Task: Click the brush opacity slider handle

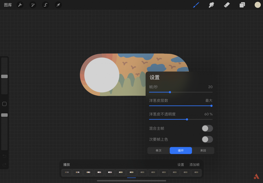Action: pos(4,115)
